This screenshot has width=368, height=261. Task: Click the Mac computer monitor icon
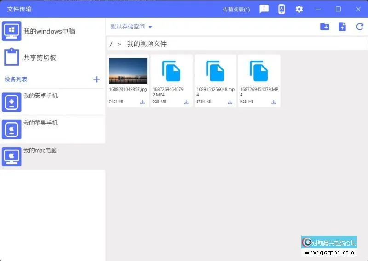pyautogui.click(x=11, y=156)
